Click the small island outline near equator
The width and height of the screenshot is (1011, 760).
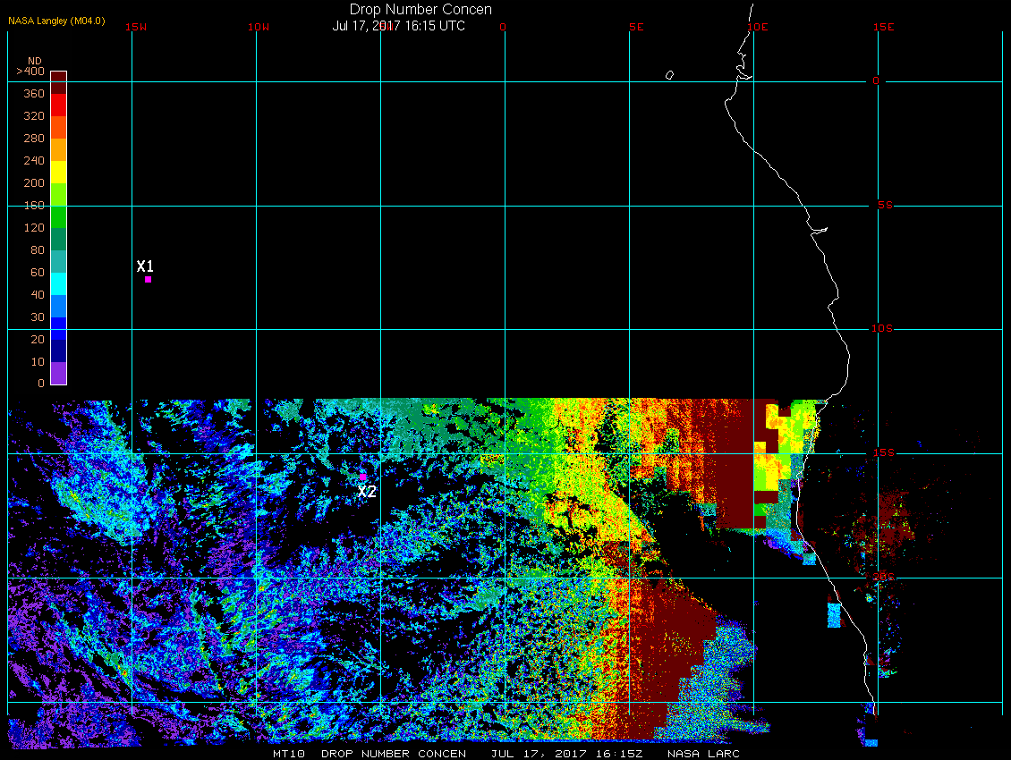669,75
